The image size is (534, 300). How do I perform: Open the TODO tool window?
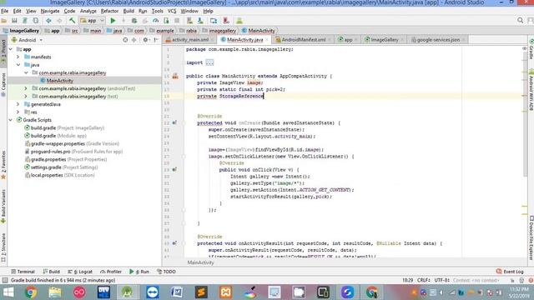point(166,272)
